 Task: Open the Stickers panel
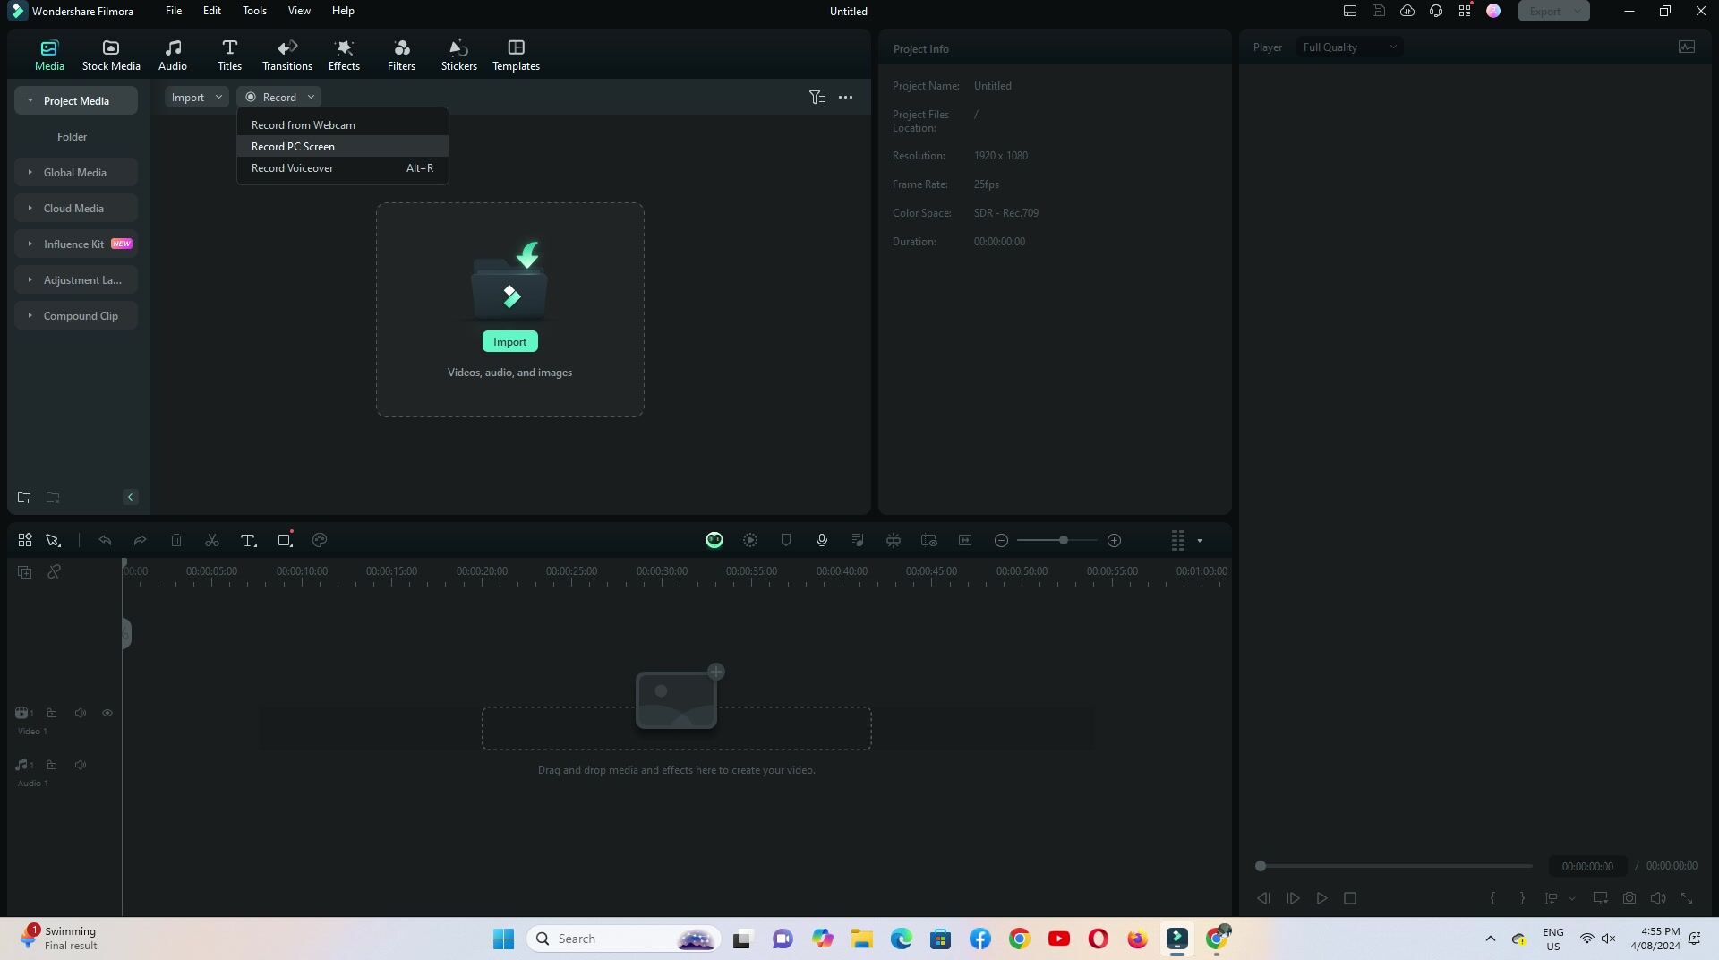(458, 55)
